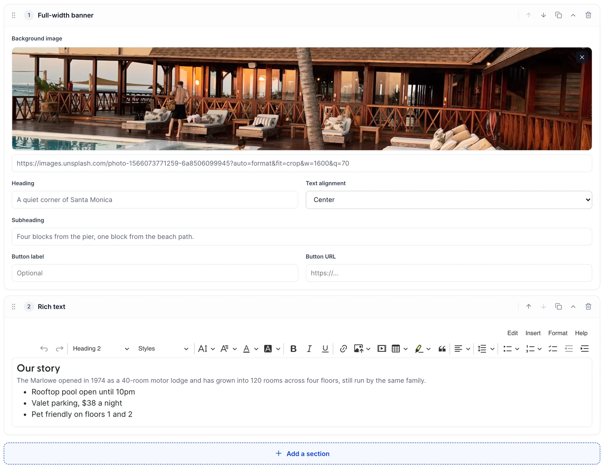Viewport: 604px width, 468px height.
Task: Duplicate the Rich text section
Action: click(558, 307)
